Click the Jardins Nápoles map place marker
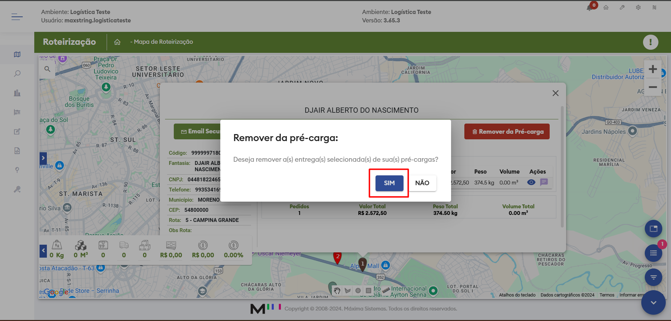The image size is (671, 321). point(633,131)
